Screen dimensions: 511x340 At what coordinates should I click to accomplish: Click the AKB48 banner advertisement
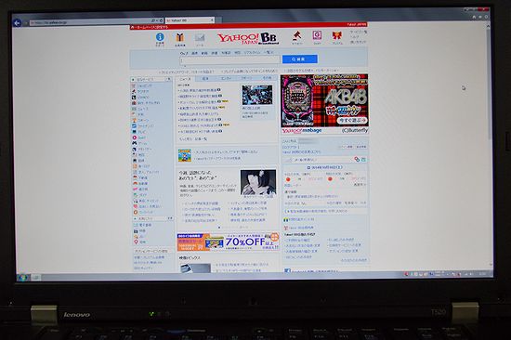pos(324,100)
